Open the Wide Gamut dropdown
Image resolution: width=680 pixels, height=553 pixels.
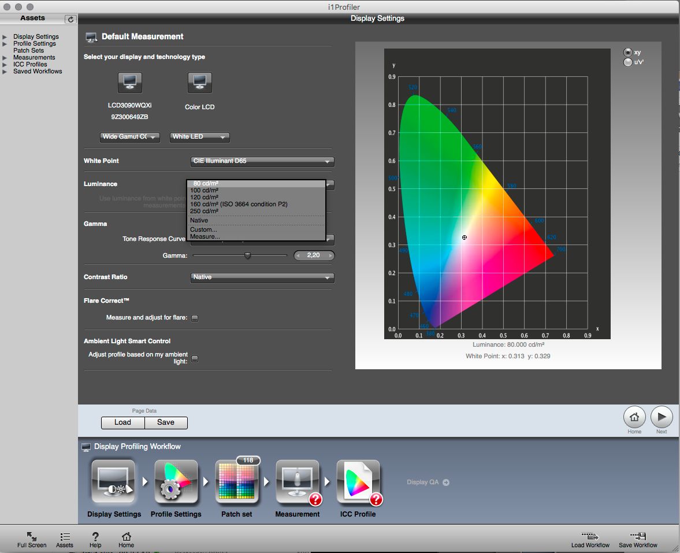click(x=130, y=138)
